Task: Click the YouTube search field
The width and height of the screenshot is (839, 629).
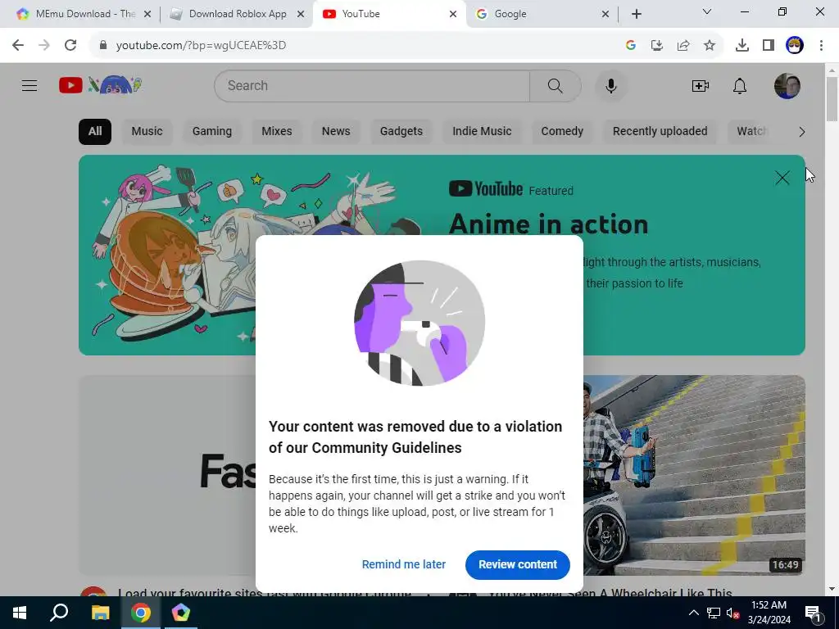Action: point(372,85)
